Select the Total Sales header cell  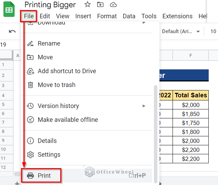pyautogui.click(x=190, y=95)
